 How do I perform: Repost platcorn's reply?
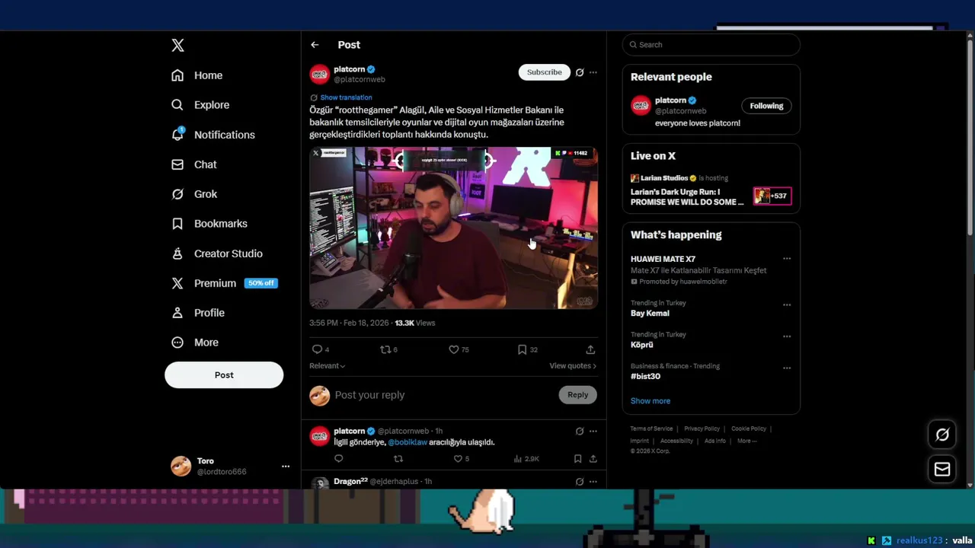[398, 459]
